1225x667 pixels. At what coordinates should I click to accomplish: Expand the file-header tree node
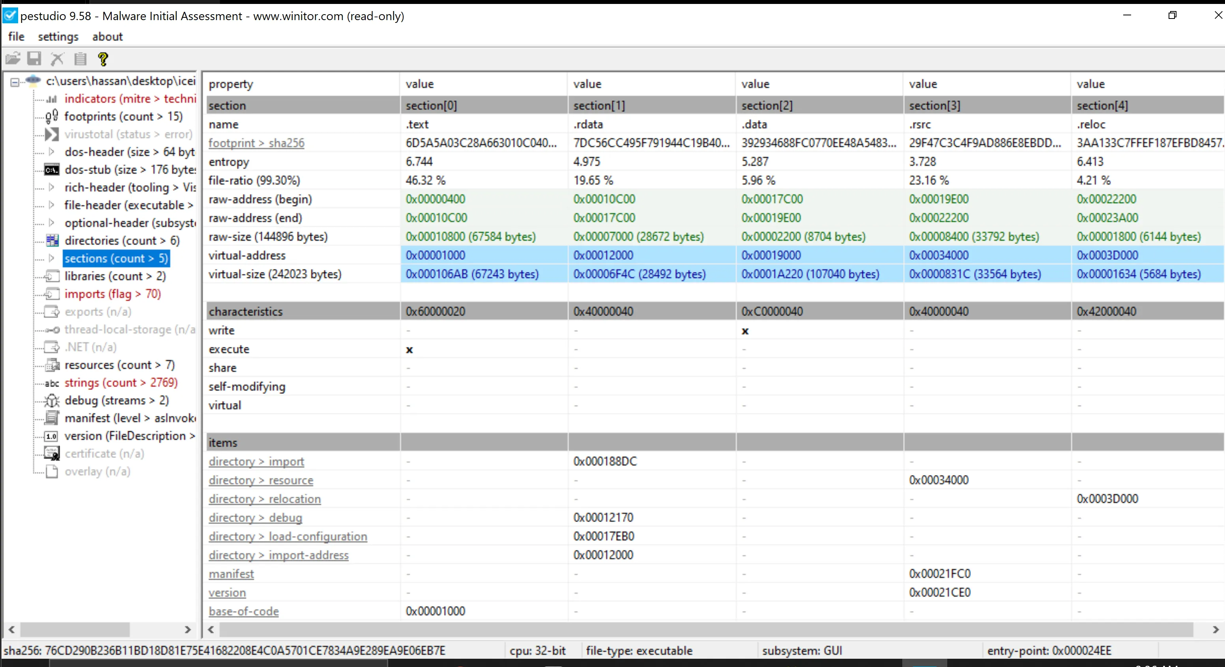[x=52, y=205]
